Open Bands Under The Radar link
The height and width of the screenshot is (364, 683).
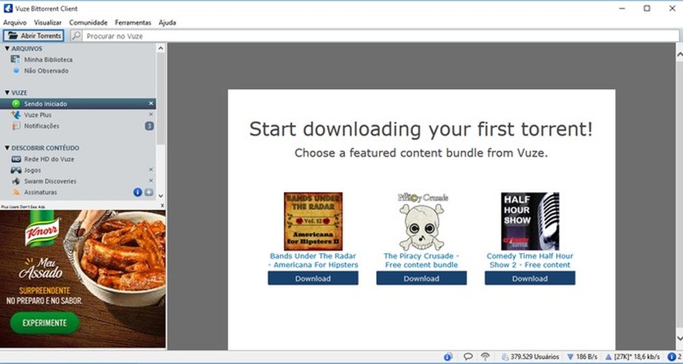[x=313, y=260]
